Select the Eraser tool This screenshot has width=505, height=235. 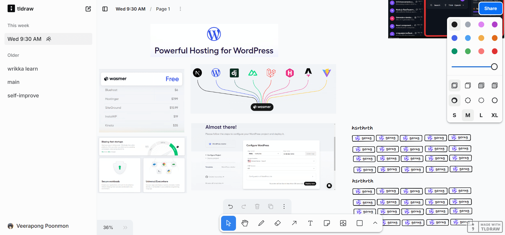278,223
